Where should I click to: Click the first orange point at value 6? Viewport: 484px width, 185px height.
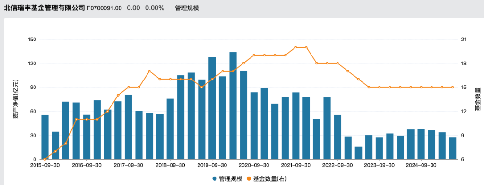[x=45, y=159]
